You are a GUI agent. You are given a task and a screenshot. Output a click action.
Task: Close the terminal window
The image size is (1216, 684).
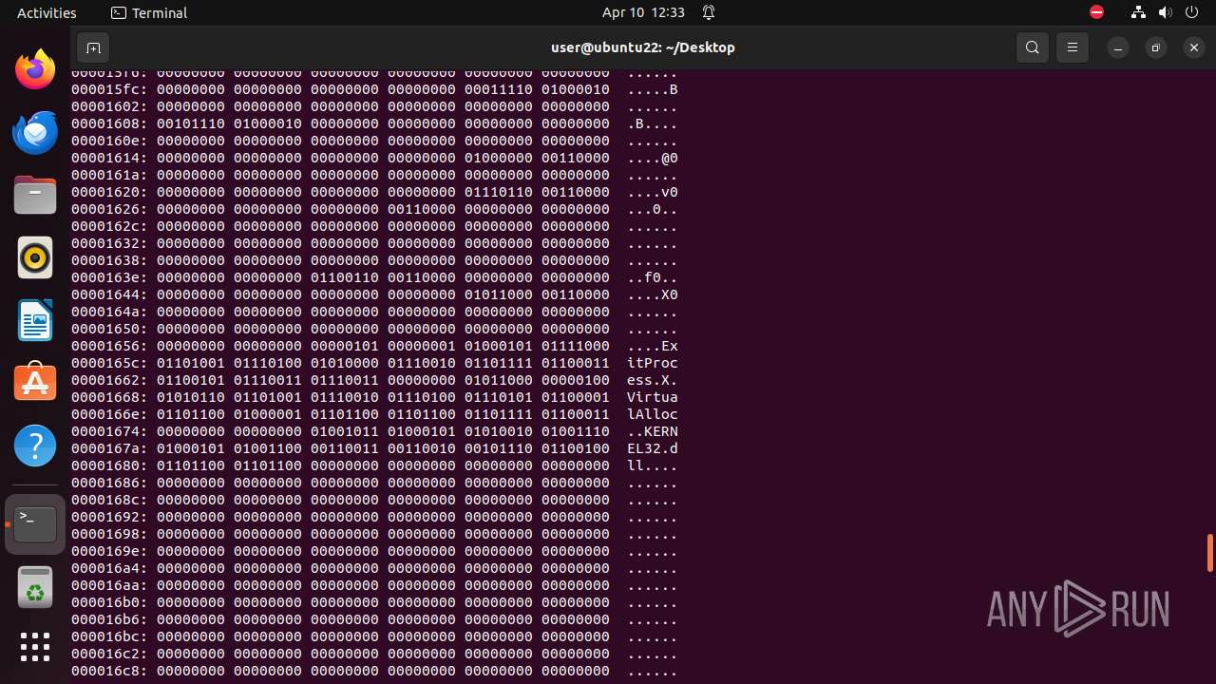click(x=1194, y=47)
